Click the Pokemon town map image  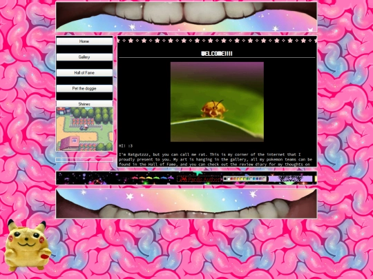[x=84, y=129]
